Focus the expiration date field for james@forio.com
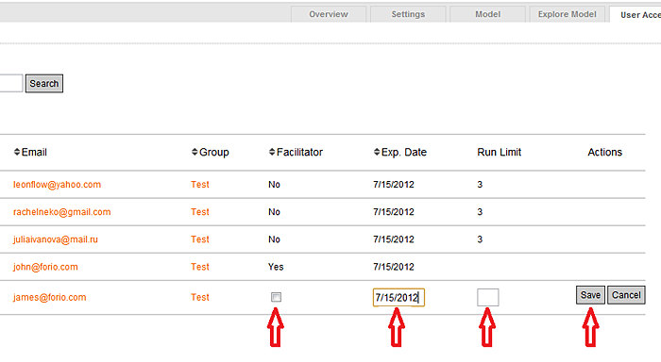This screenshot has width=661, height=362. [398, 298]
